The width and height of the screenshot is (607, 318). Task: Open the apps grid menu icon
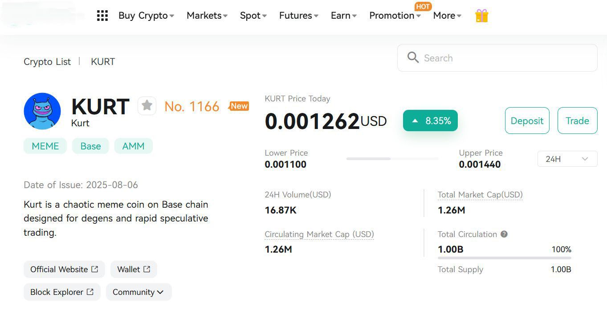click(102, 16)
